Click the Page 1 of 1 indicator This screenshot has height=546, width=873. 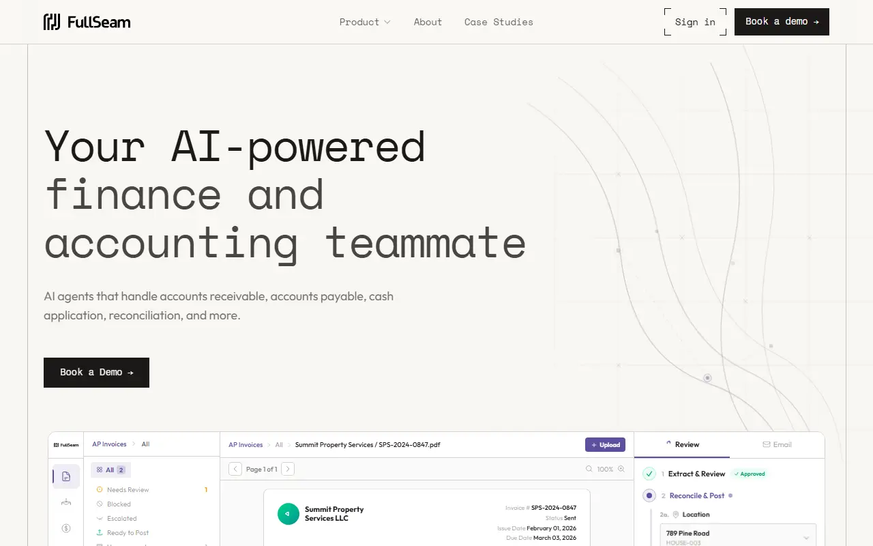coord(261,469)
